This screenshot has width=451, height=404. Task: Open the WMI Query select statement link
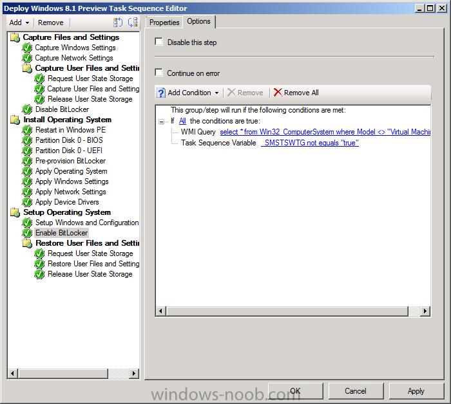pyautogui.click(x=325, y=132)
